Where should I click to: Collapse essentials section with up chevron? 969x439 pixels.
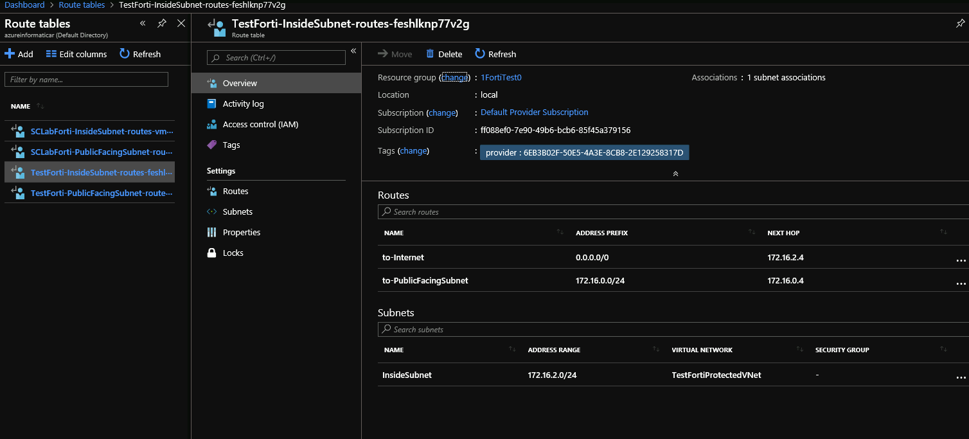[675, 174]
